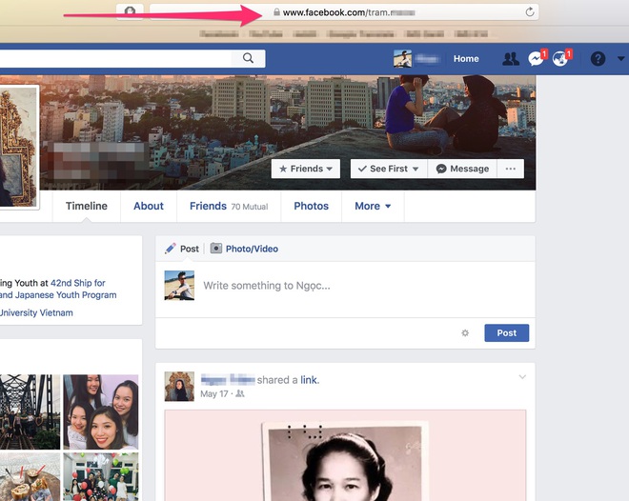Click the privacy icon beside address bar
This screenshot has height=501, width=629.
[130, 11]
